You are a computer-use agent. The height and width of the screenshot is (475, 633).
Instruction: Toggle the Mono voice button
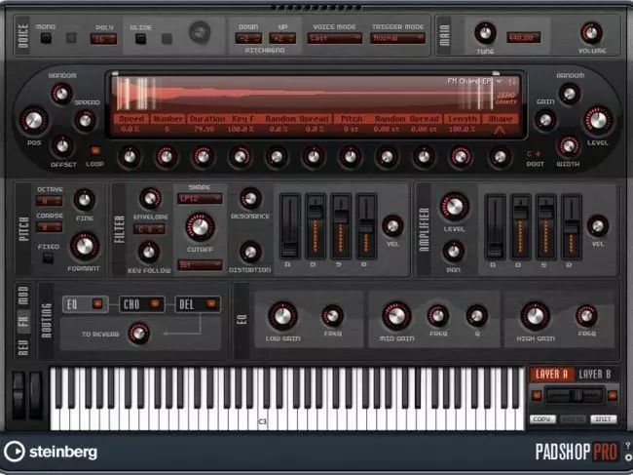[x=45, y=39]
